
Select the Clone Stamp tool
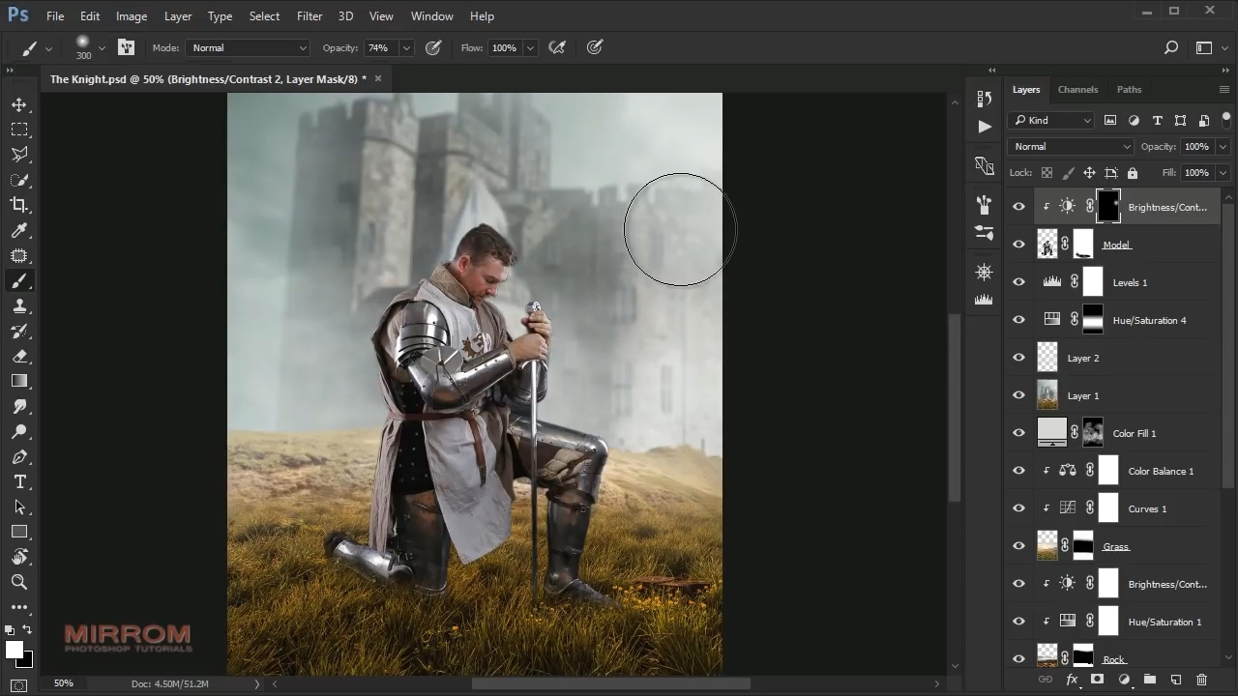coord(19,305)
